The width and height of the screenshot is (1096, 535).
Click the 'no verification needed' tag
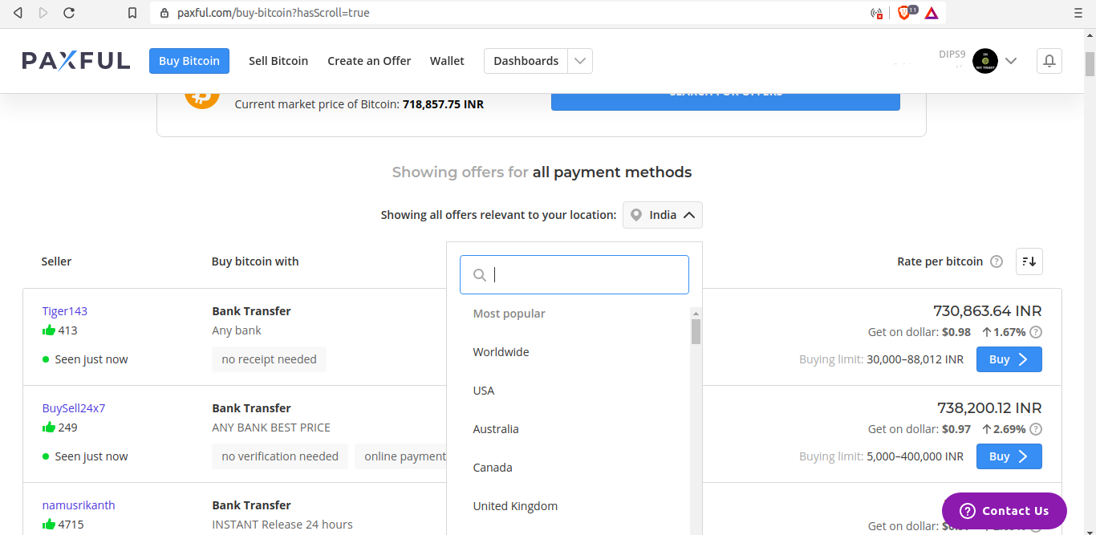280,456
